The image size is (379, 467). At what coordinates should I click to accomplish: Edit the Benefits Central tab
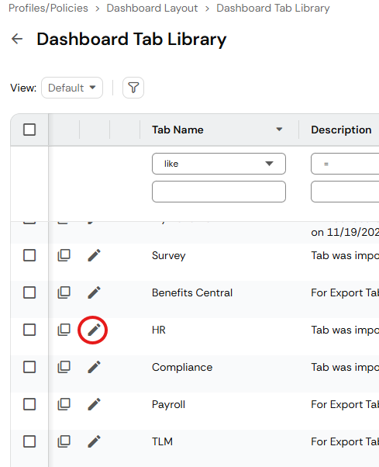tap(94, 292)
